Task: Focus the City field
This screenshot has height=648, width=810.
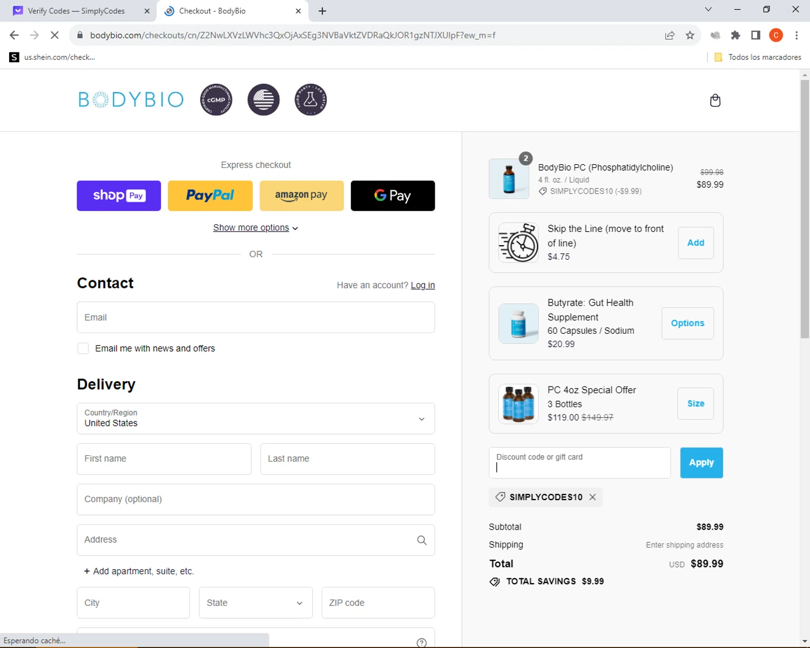Action: (x=133, y=603)
